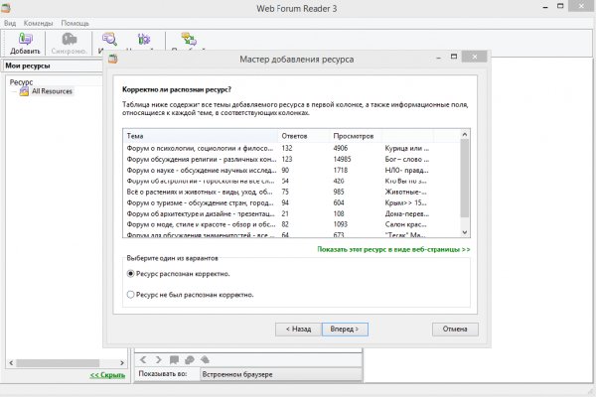Viewport: 596px width, 397px height.
Task: Click the resources panel scroll-right arrow
Action: point(121,363)
